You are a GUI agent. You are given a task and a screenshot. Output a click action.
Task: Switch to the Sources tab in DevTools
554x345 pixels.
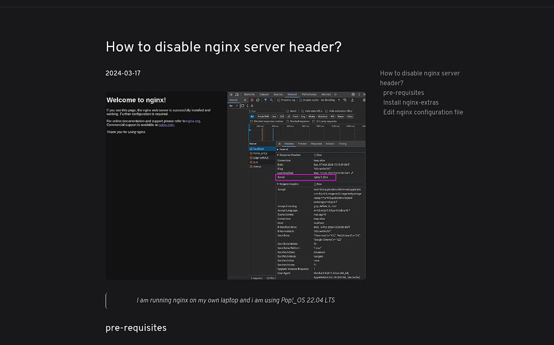click(278, 95)
